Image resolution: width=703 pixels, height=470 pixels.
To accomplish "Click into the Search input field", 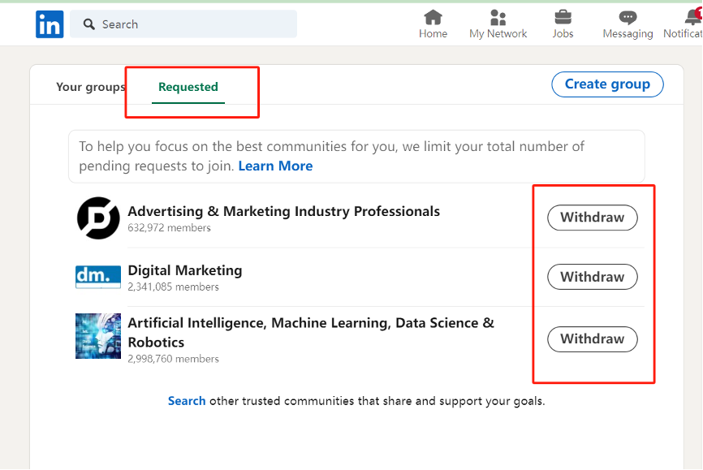I will 183,24.
